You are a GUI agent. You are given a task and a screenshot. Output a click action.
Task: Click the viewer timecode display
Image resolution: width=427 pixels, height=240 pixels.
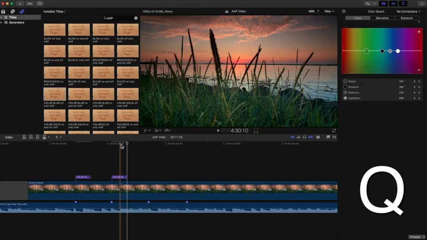coord(234,130)
